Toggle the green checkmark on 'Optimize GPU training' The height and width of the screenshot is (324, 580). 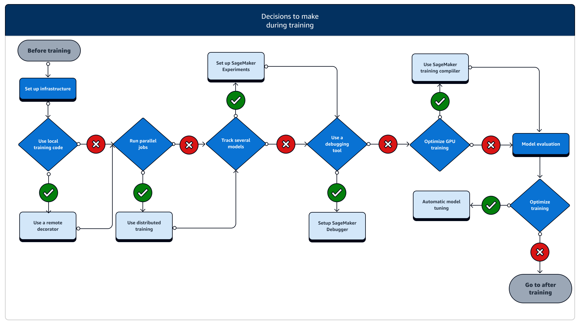(x=438, y=102)
